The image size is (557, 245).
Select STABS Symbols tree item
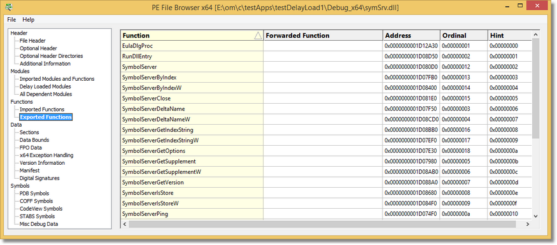click(x=37, y=216)
